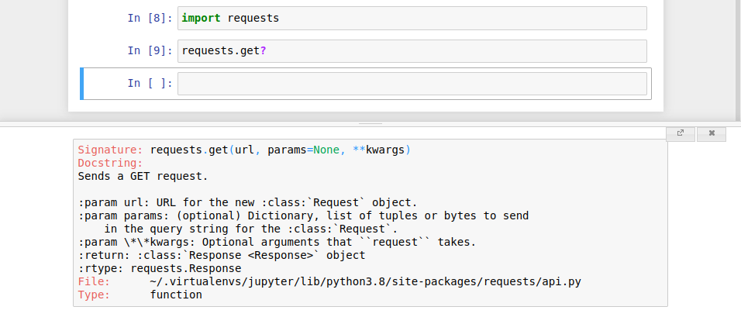741x324 pixels.
Task: Select cell via In [9] prompt
Action: (x=150, y=50)
